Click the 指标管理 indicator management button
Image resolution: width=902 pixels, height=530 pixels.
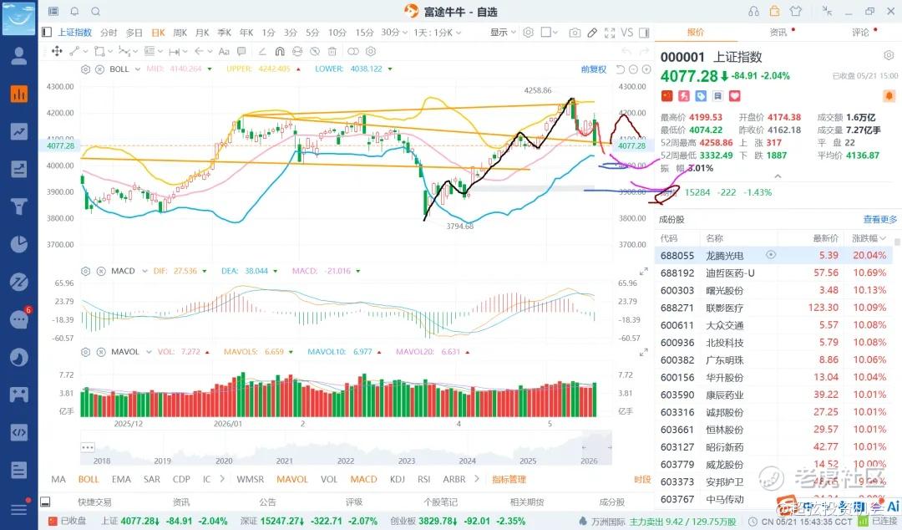pyautogui.click(x=509, y=479)
